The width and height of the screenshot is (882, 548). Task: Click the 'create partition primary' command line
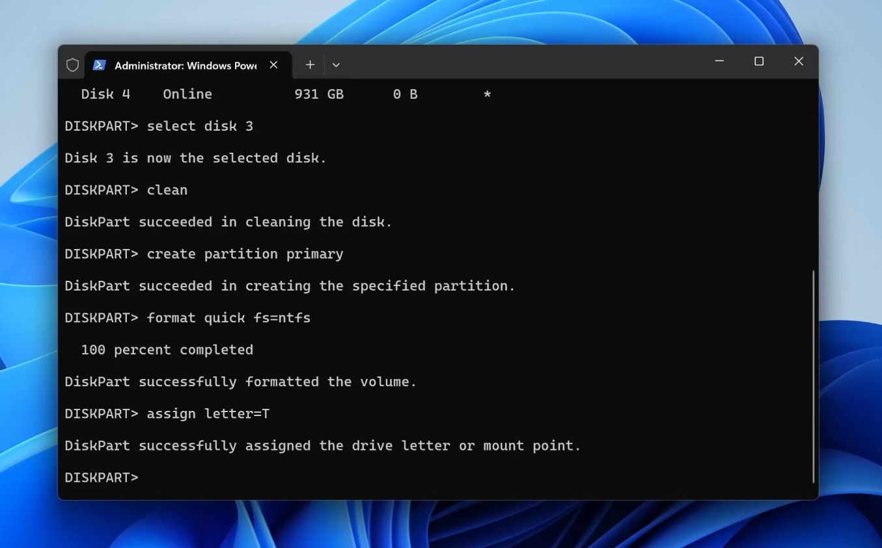[x=245, y=254]
